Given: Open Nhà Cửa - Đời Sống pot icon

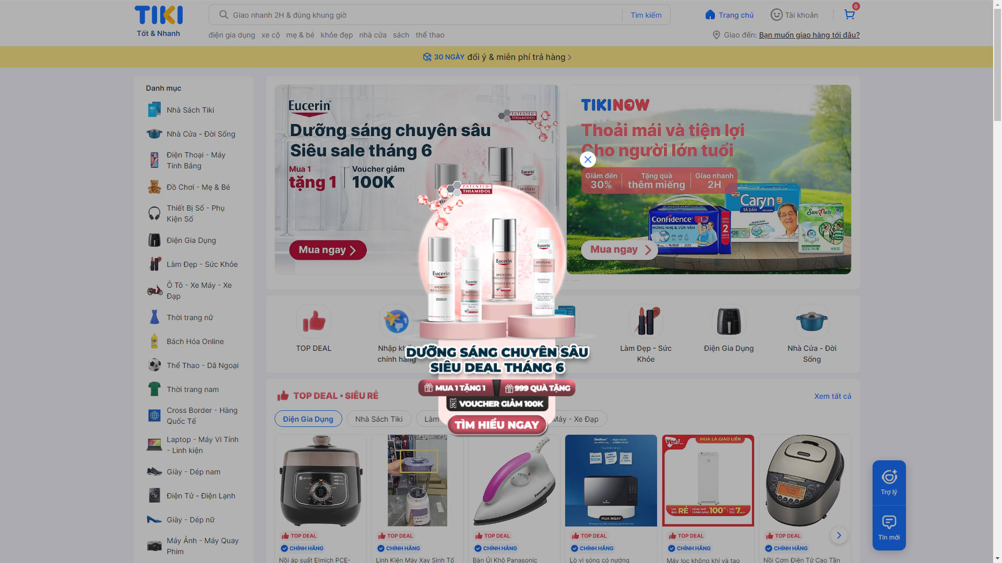Looking at the screenshot, I should (x=812, y=321).
